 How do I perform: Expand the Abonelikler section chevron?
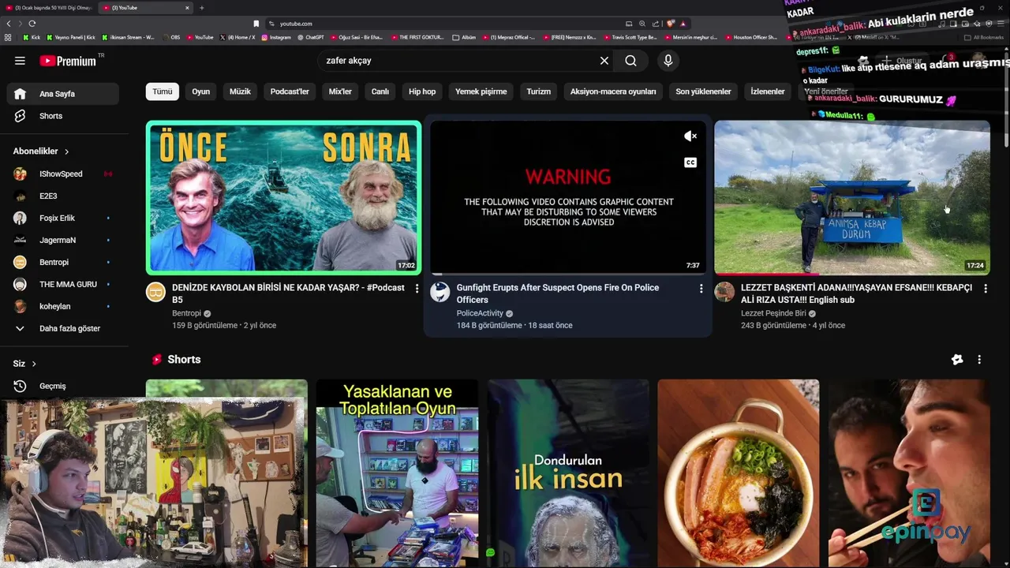66,151
